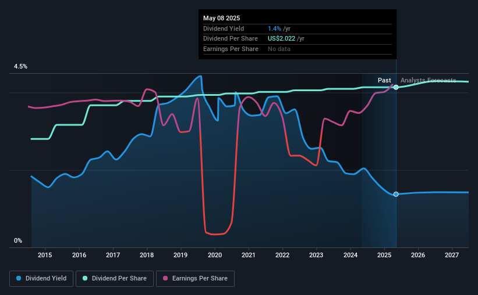The width and height of the screenshot is (478, 295).
Task: Click the 2022 x-axis label
Action: pos(282,255)
